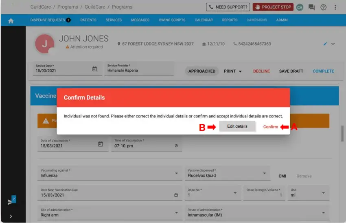Image resolution: width=346 pixels, height=223 pixels.
Task: Open the help question mark icon
Action: click(x=323, y=7)
